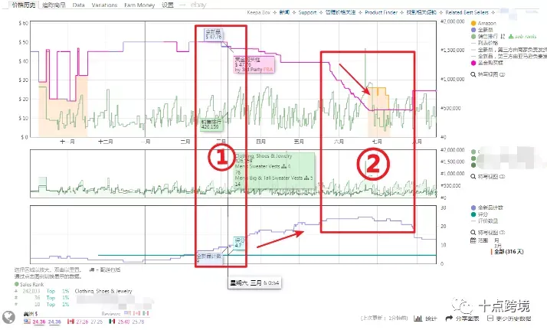Image resolution: width=547 pixels, height=330 pixels.
Task: Toggle the green sales rank series
Action: [473, 36]
